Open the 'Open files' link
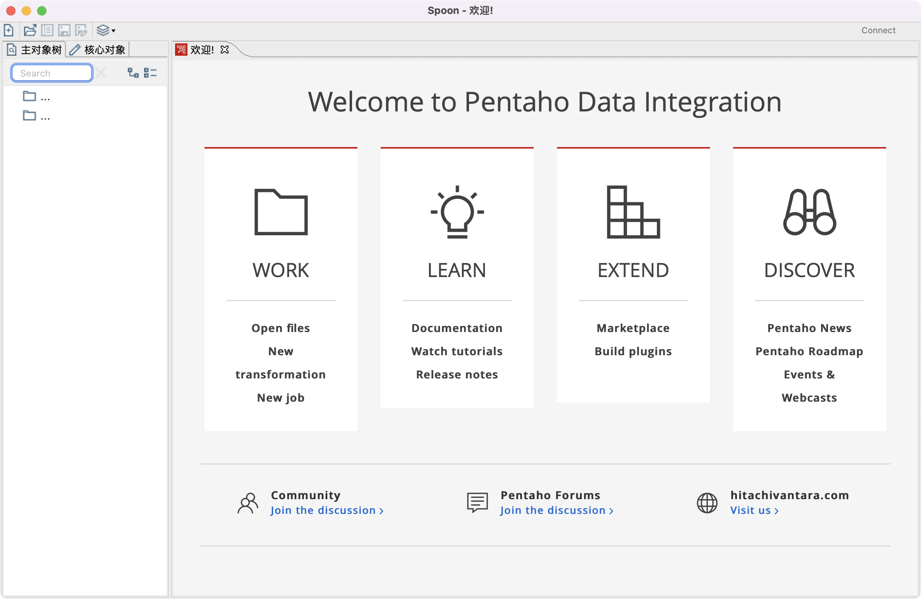Viewport: 921px width, 599px height. [x=281, y=328]
